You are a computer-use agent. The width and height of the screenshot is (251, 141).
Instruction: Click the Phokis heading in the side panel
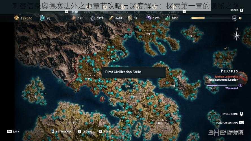229,71
